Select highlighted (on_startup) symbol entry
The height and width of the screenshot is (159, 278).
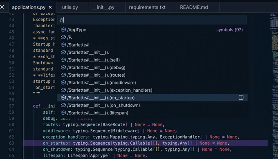152,97
